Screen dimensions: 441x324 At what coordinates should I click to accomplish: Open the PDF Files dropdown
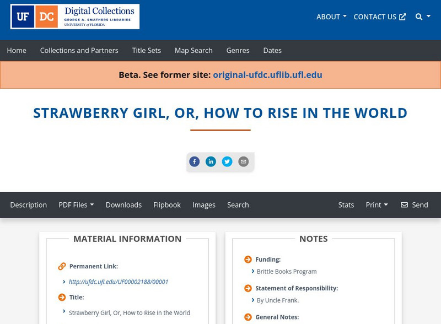[x=76, y=205]
